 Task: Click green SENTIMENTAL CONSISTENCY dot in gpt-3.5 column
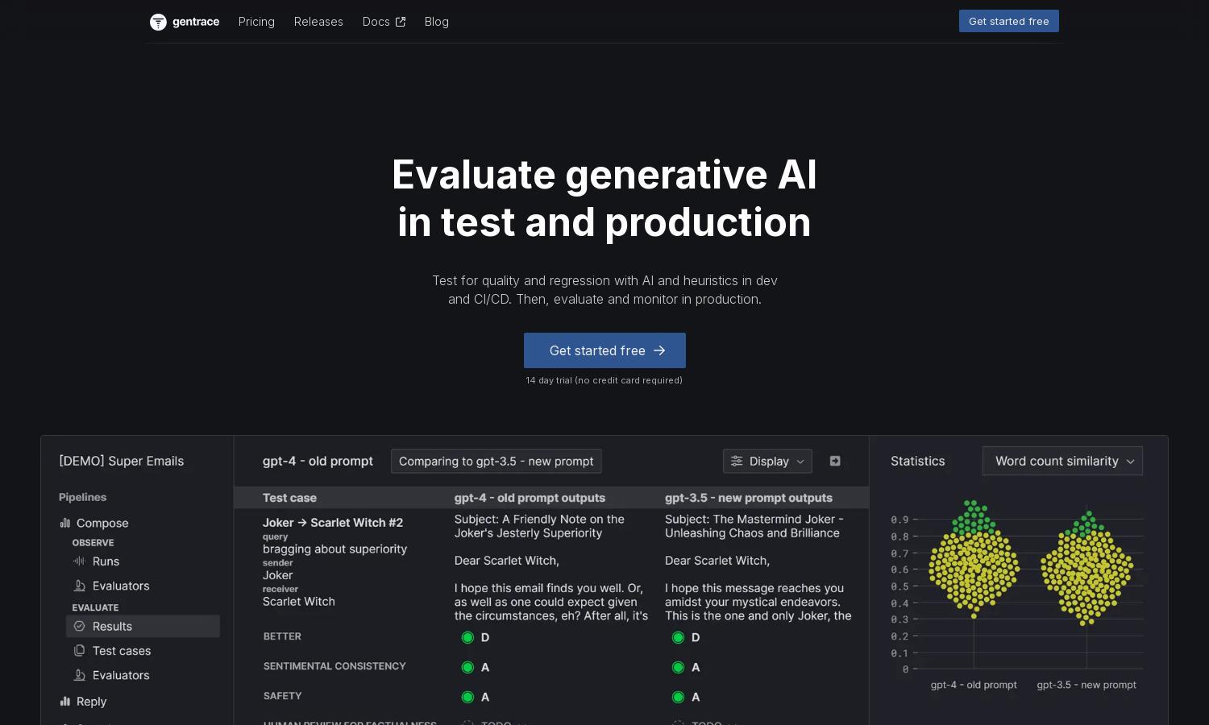tap(678, 667)
